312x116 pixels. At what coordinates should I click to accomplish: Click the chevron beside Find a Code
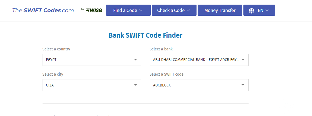[141, 10]
